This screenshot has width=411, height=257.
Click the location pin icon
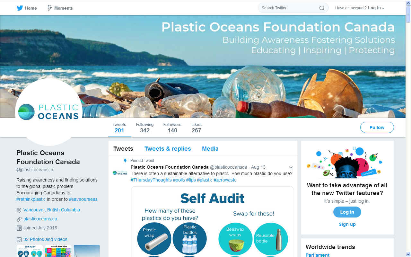pos(19,210)
